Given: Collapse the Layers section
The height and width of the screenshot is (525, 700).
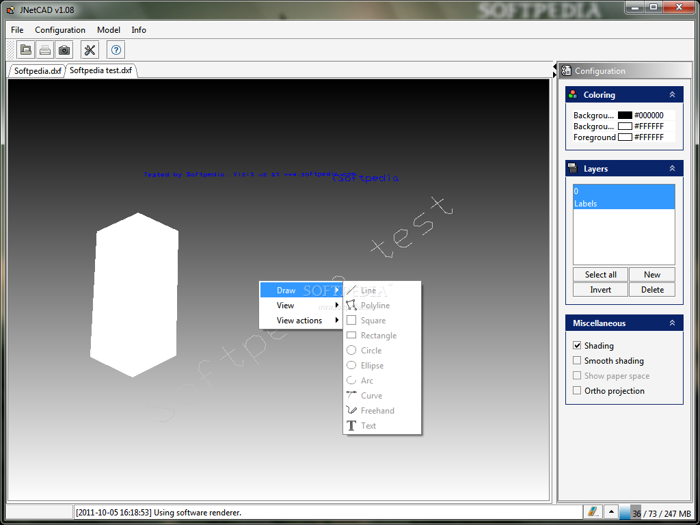Looking at the screenshot, I should pos(673,168).
